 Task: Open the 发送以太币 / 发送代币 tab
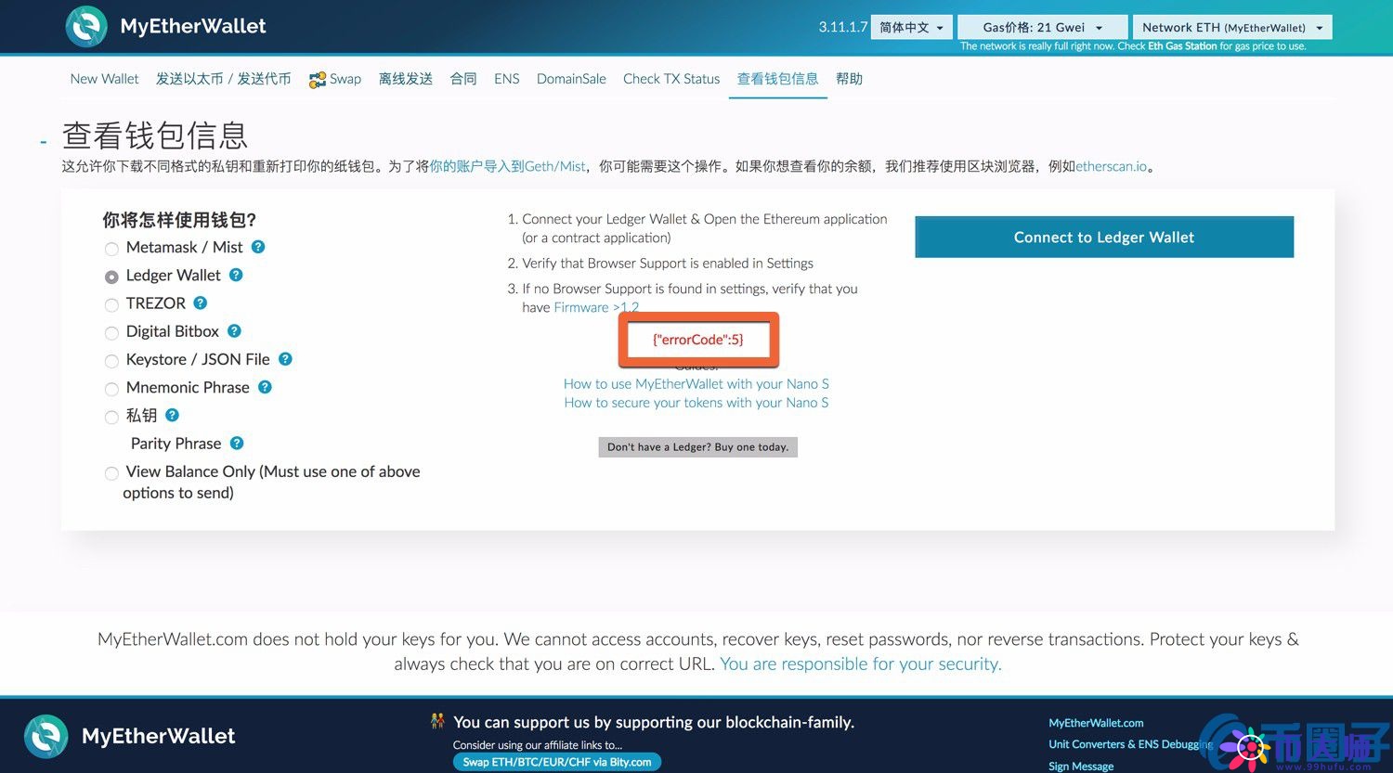coord(223,79)
